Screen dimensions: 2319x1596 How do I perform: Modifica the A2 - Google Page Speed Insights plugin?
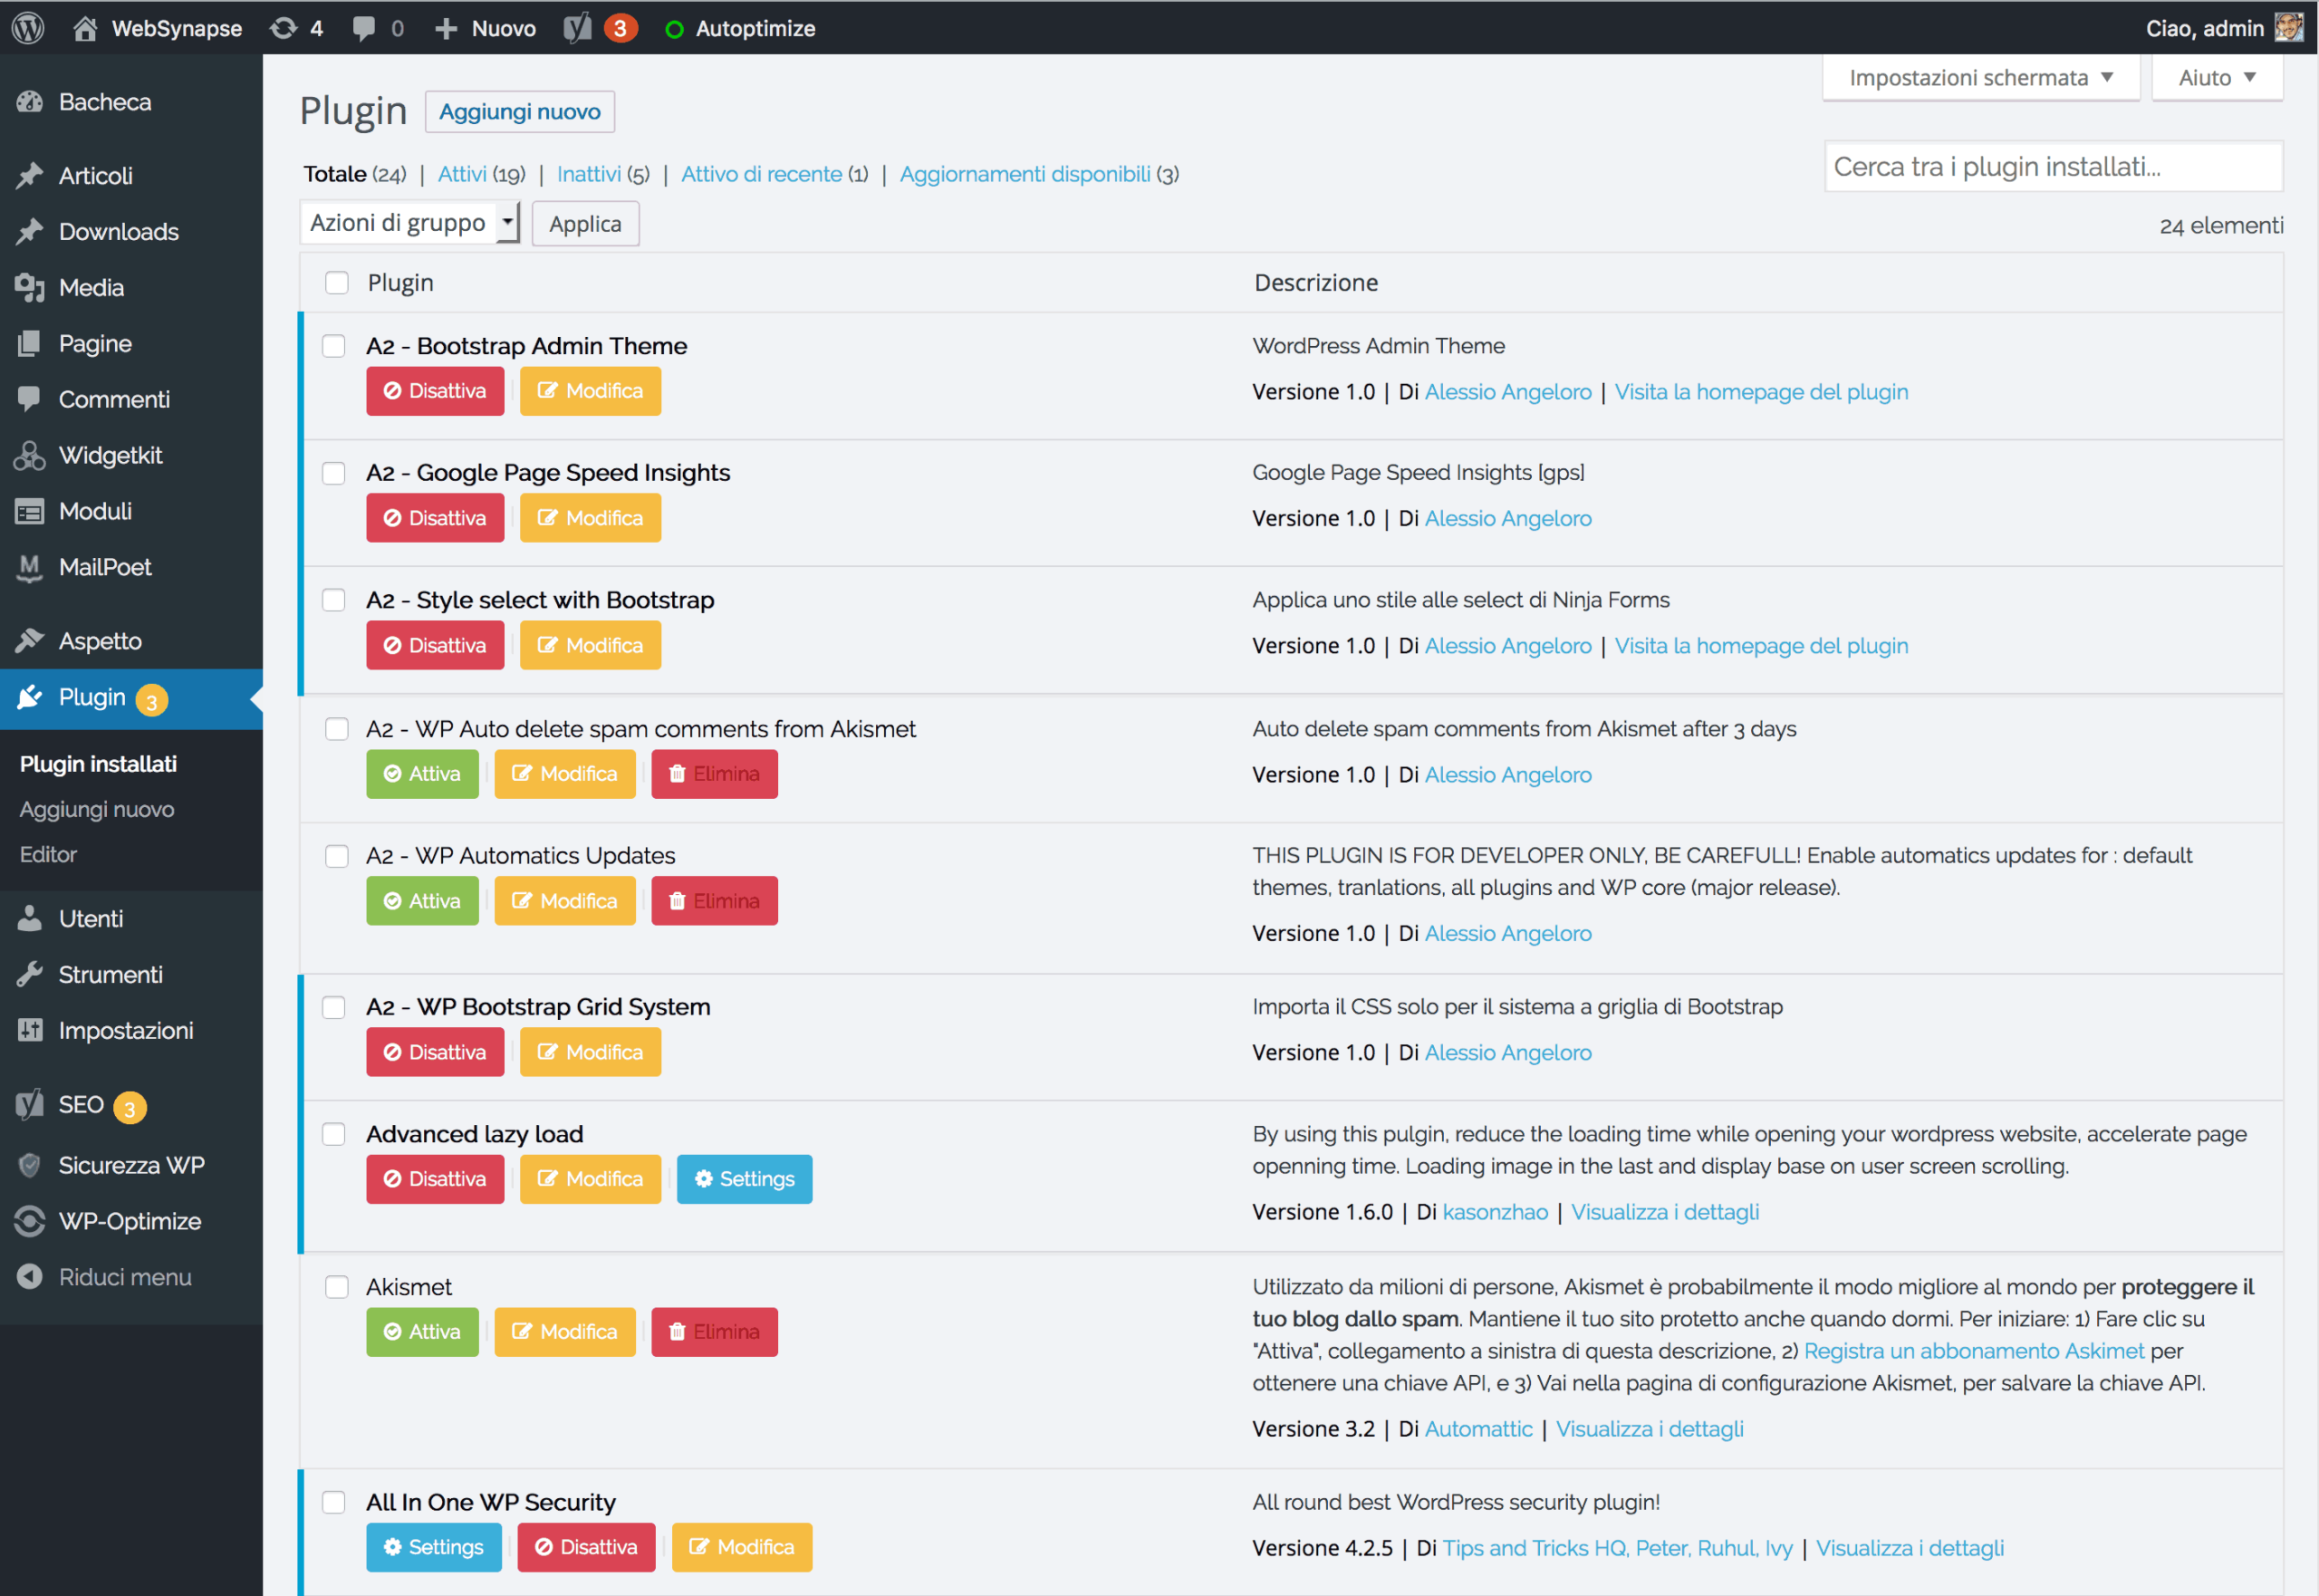pyautogui.click(x=590, y=518)
